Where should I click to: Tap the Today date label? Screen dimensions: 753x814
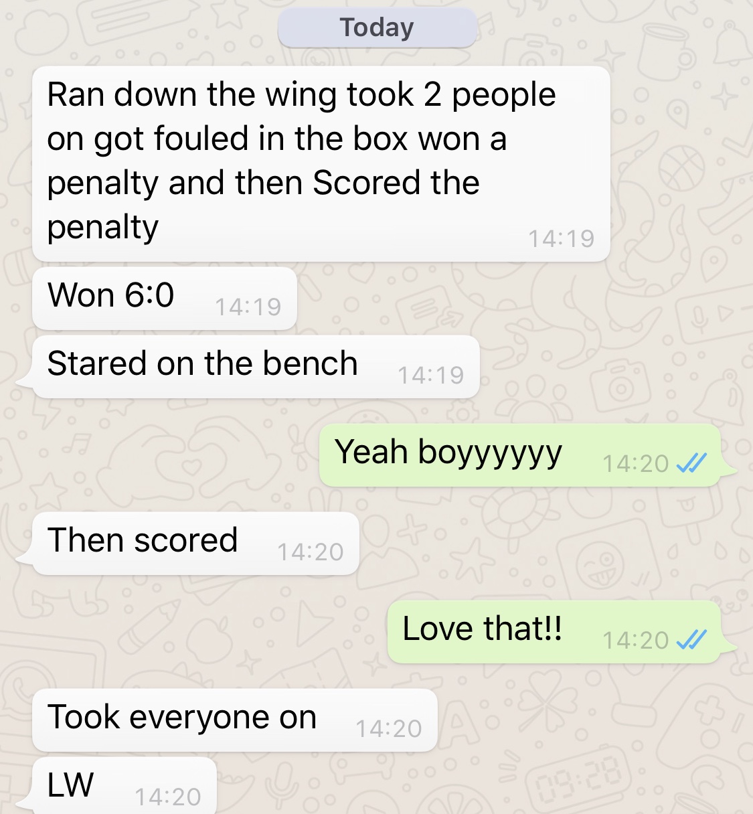[x=377, y=27]
